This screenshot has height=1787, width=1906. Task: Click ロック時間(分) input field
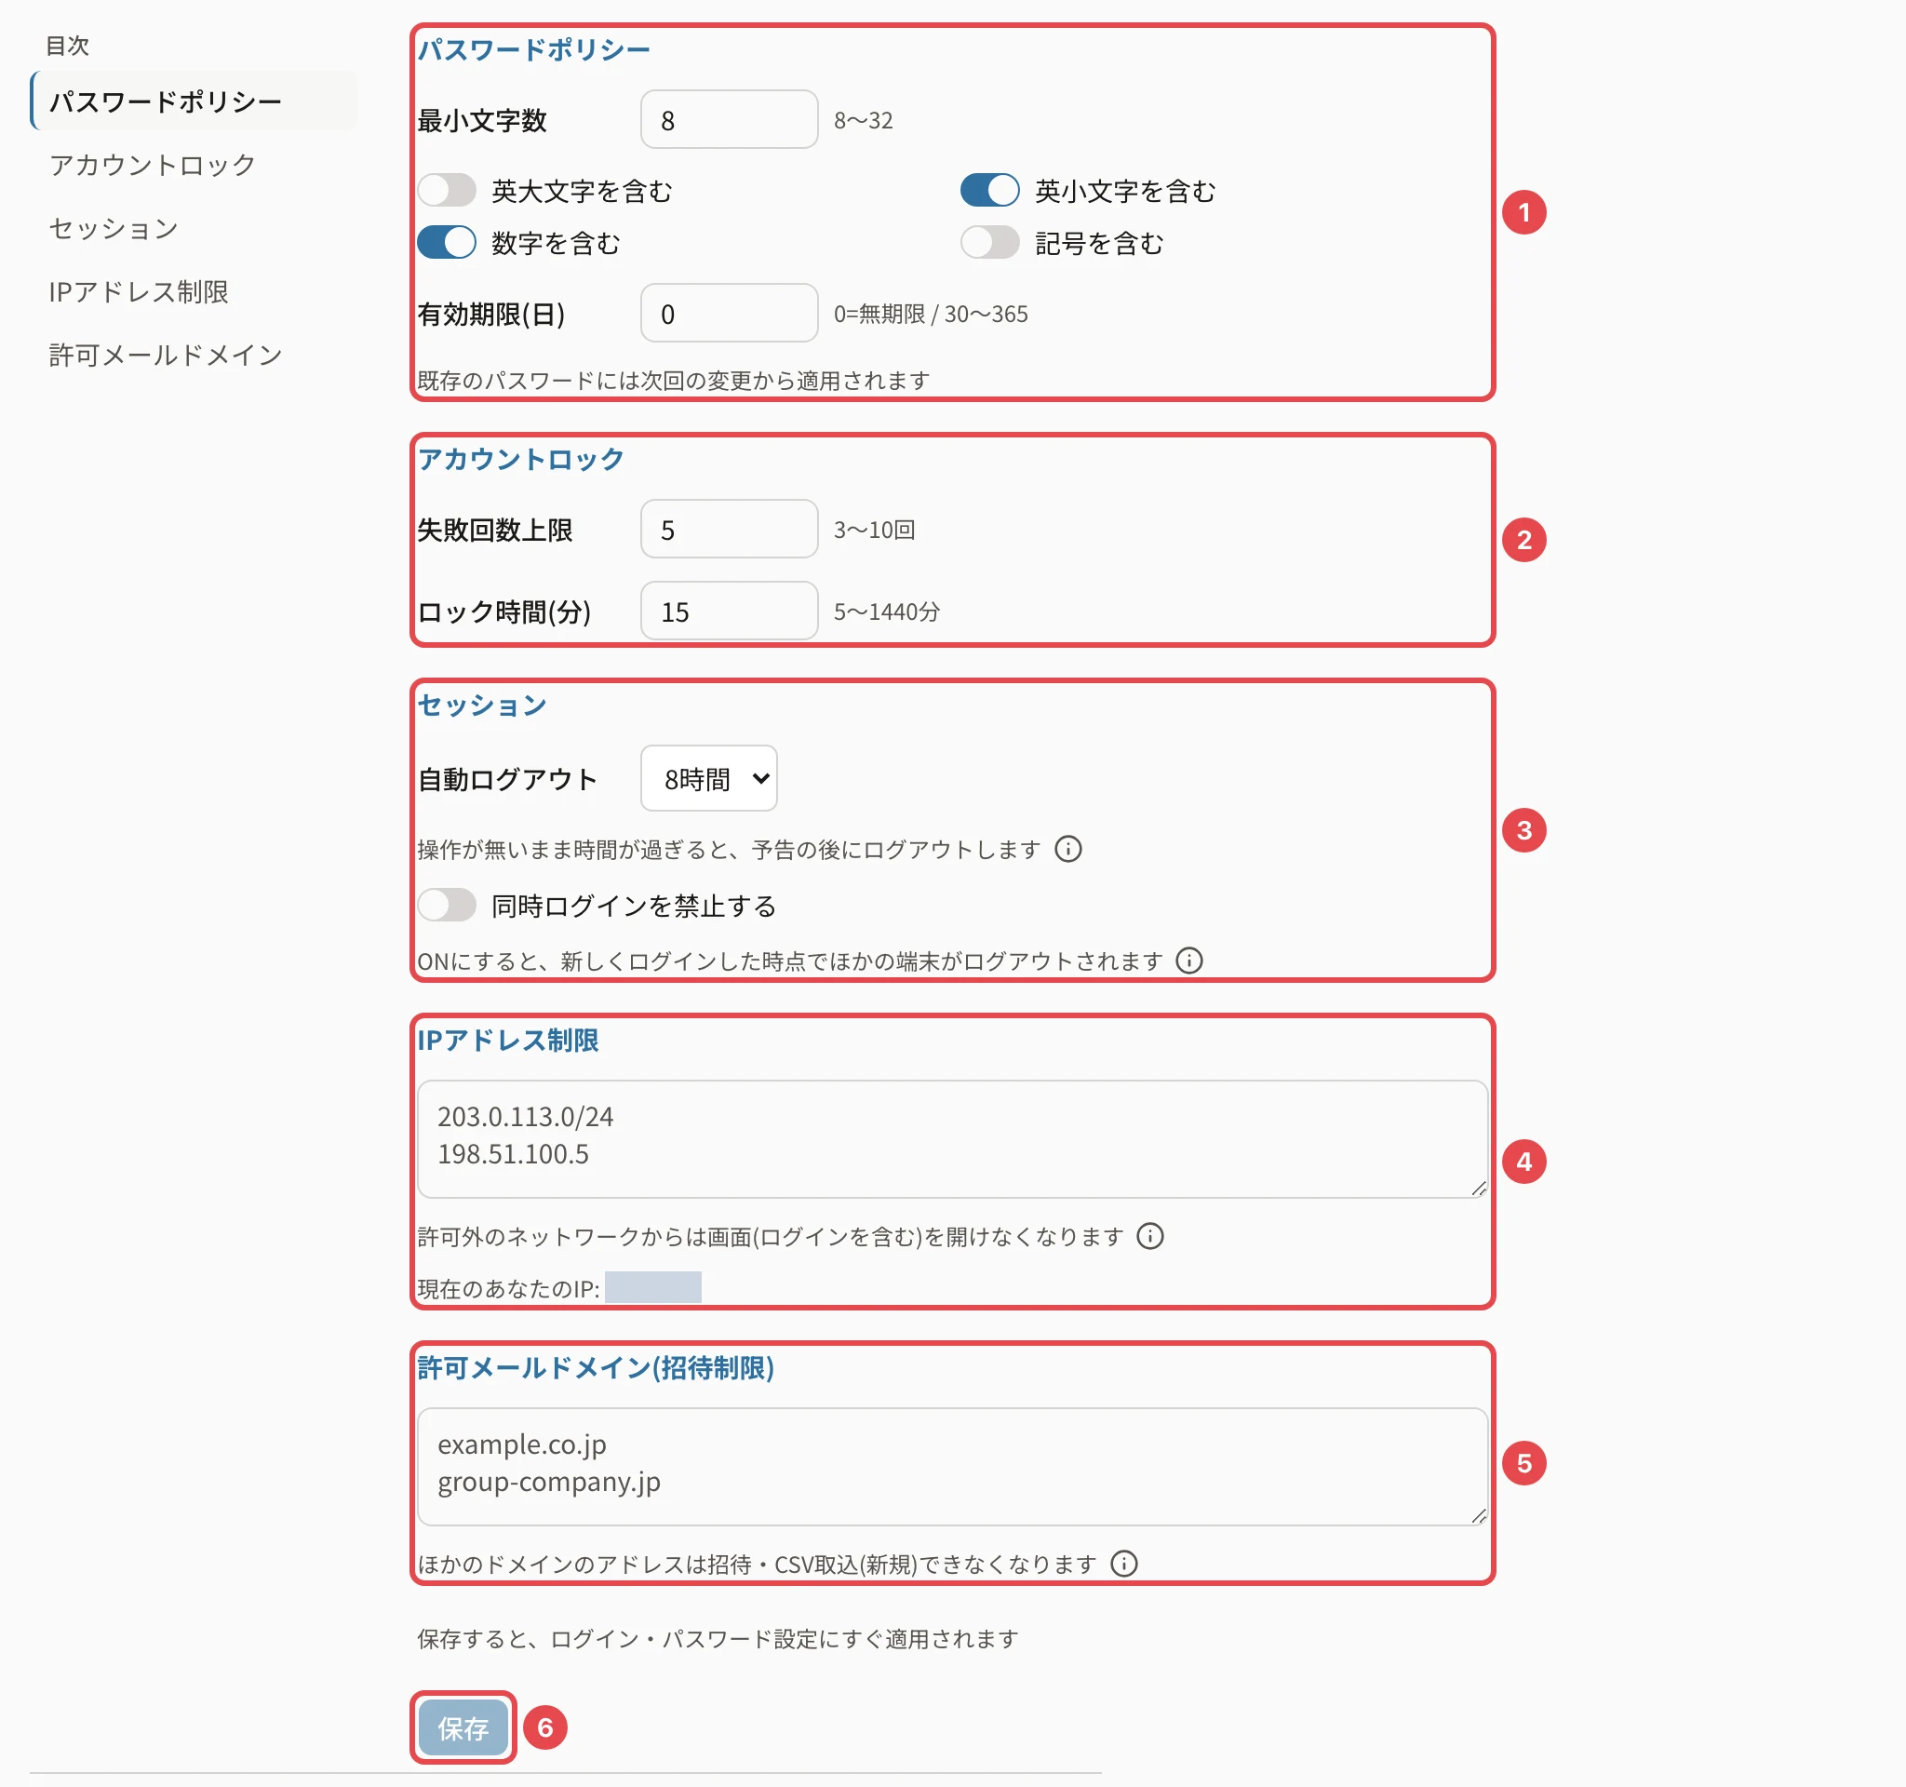(729, 611)
